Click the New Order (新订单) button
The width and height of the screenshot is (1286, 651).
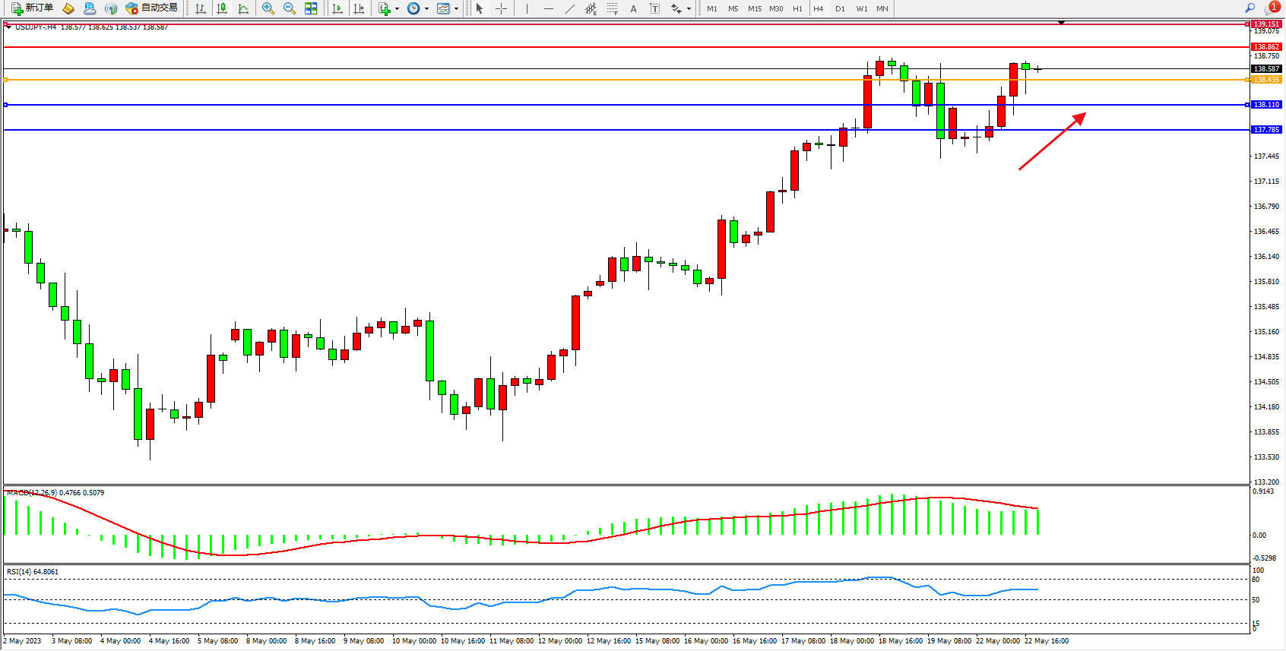coord(32,8)
